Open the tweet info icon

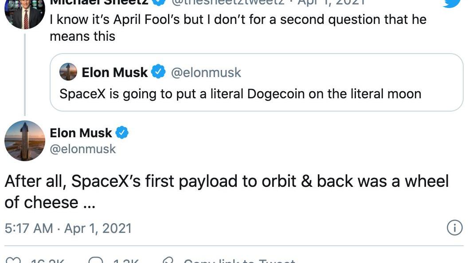click(453, 228)
